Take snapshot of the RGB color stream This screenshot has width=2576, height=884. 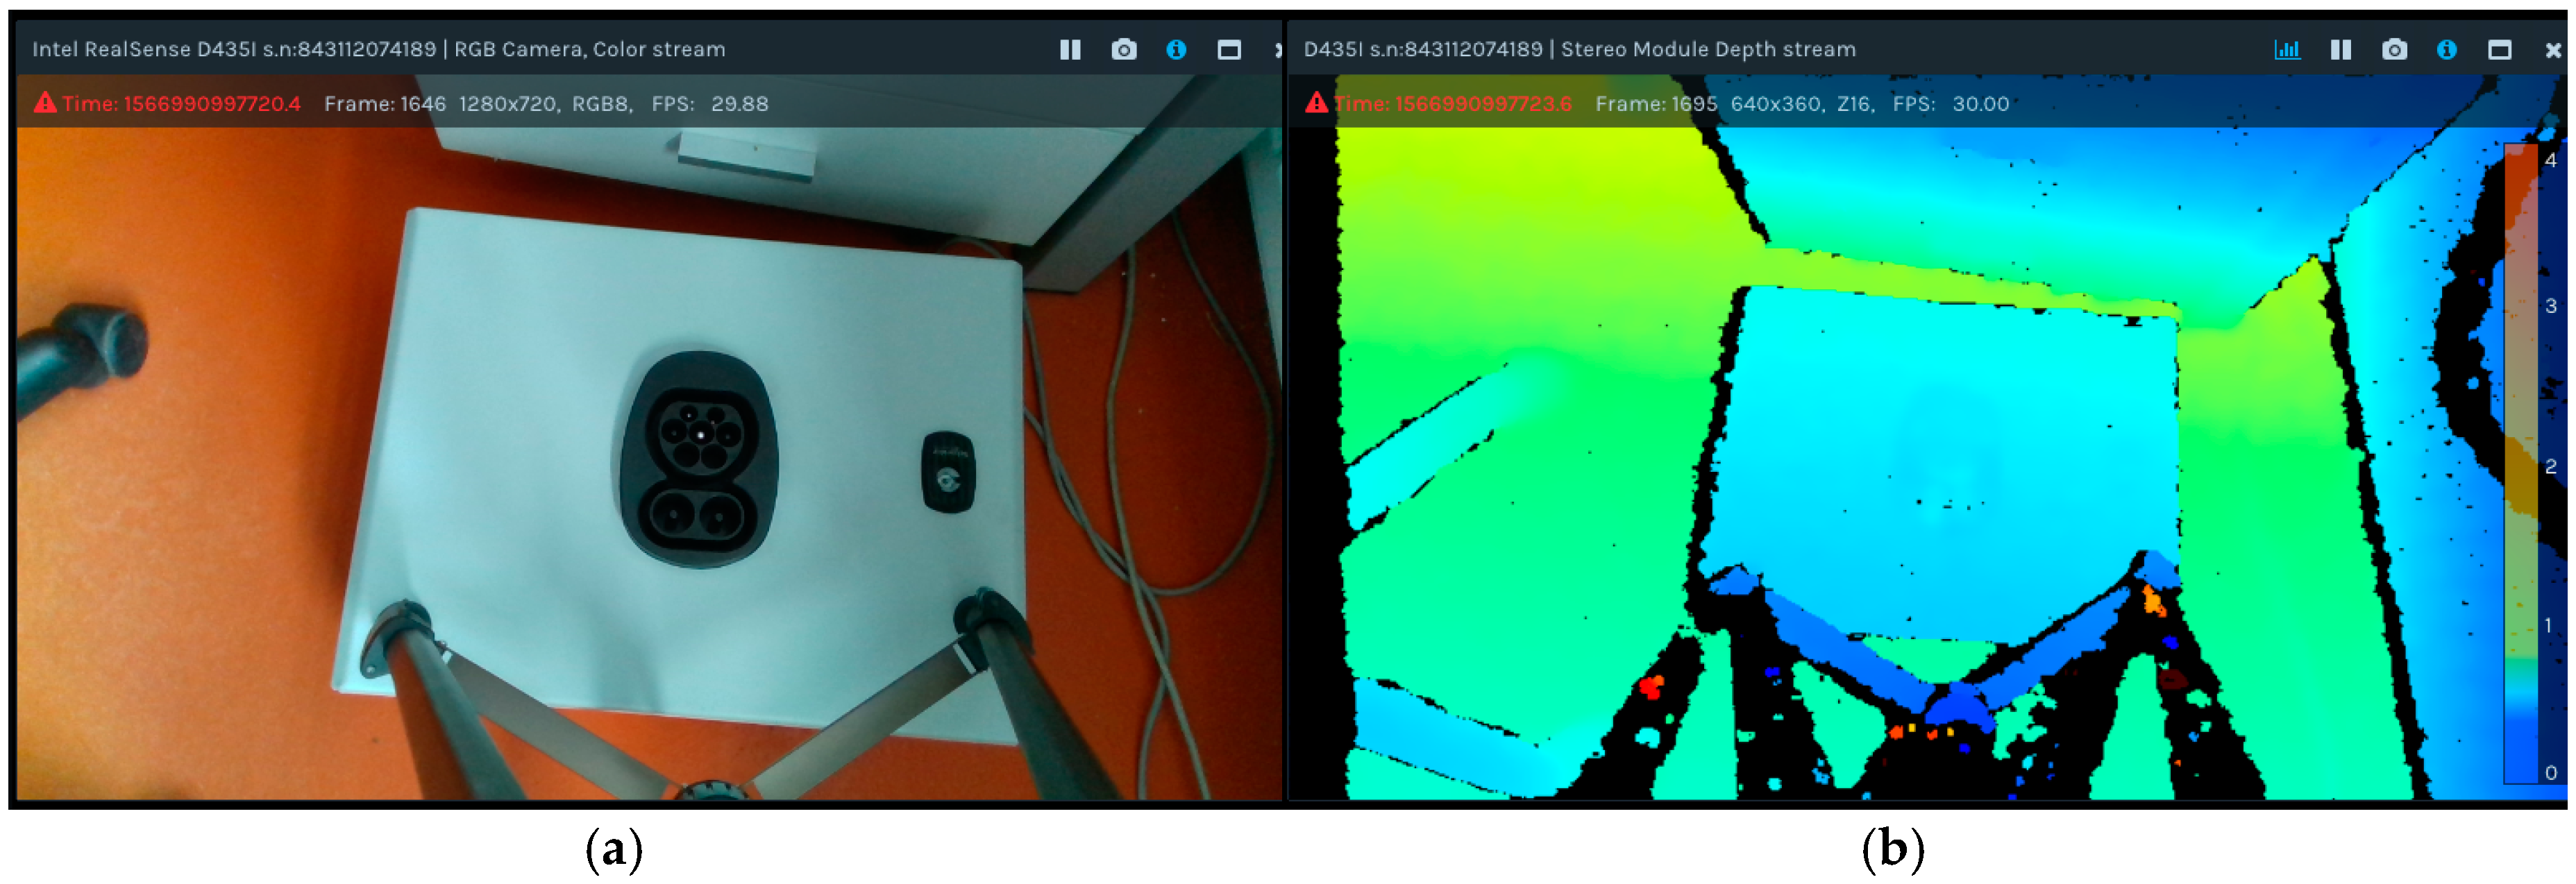coord(1123,49)
